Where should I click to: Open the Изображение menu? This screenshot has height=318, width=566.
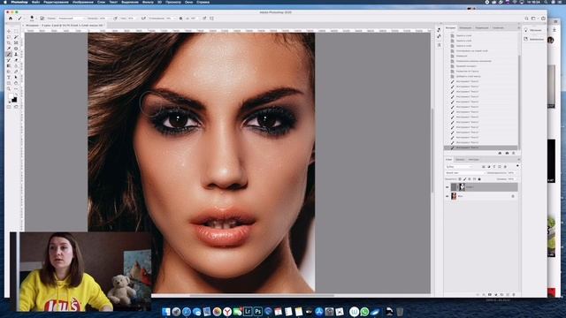(83, 2)
